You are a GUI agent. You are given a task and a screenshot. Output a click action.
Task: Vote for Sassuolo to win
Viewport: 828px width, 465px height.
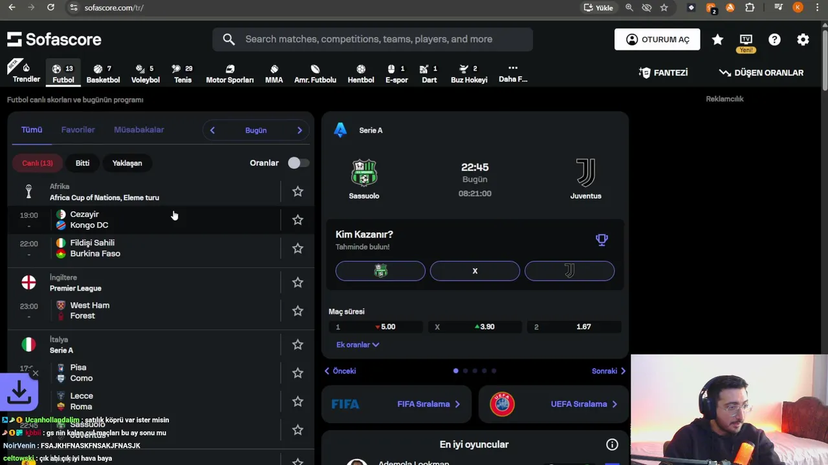380,271
